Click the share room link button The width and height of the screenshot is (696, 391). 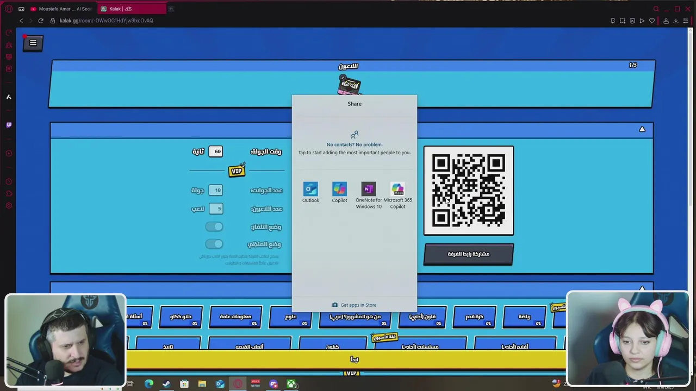point(469,254)
